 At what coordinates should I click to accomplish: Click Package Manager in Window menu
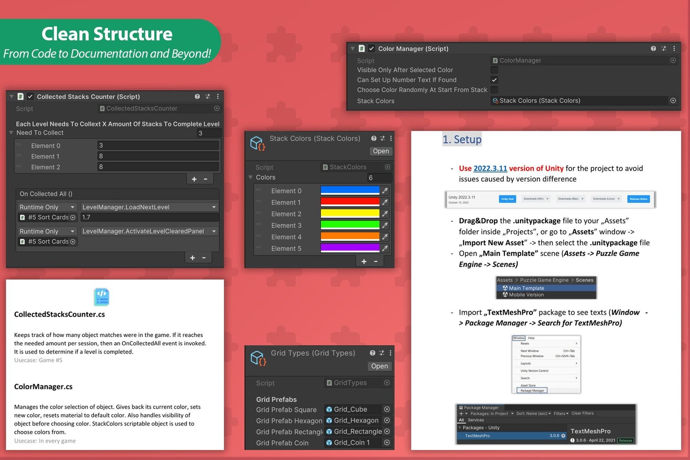[532, 391]
